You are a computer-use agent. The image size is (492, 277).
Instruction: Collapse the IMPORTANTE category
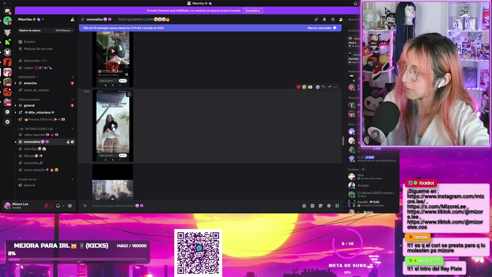28,77
